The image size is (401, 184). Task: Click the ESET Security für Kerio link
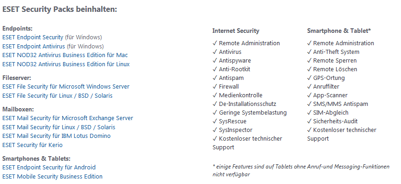pos(32,145)
